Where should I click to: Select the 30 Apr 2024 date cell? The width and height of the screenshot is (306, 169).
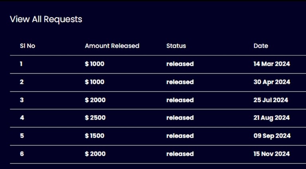[x=272, y=82]
